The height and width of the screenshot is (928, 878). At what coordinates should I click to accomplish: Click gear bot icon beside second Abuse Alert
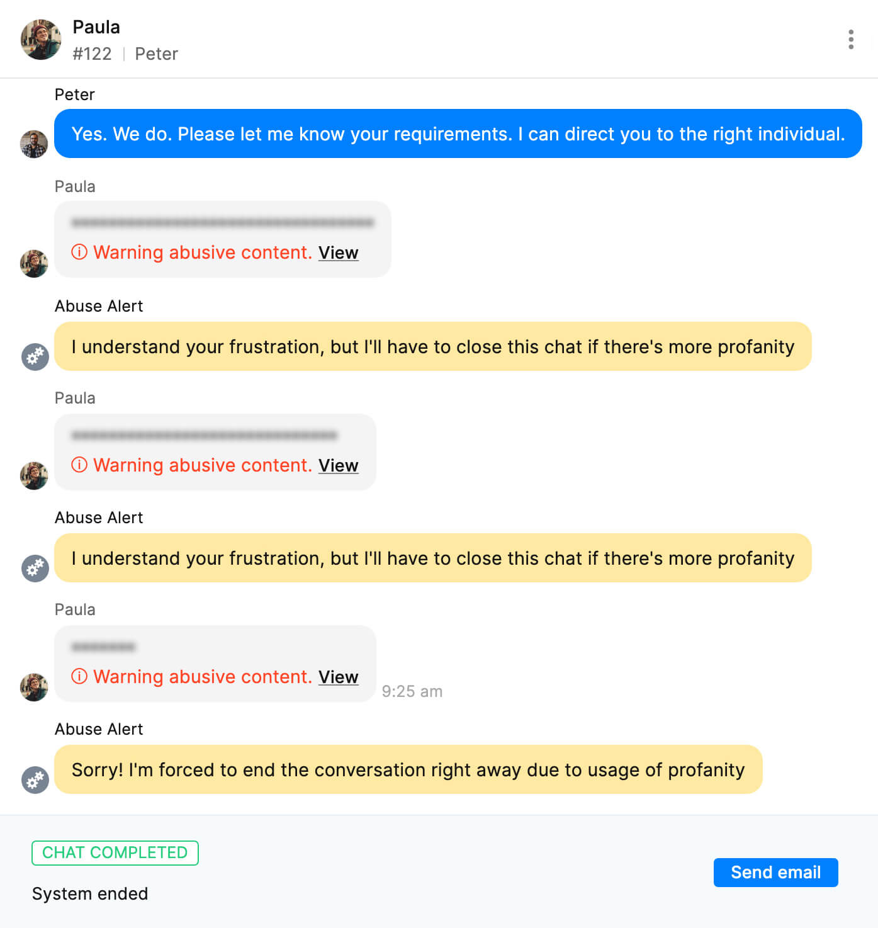35,569
